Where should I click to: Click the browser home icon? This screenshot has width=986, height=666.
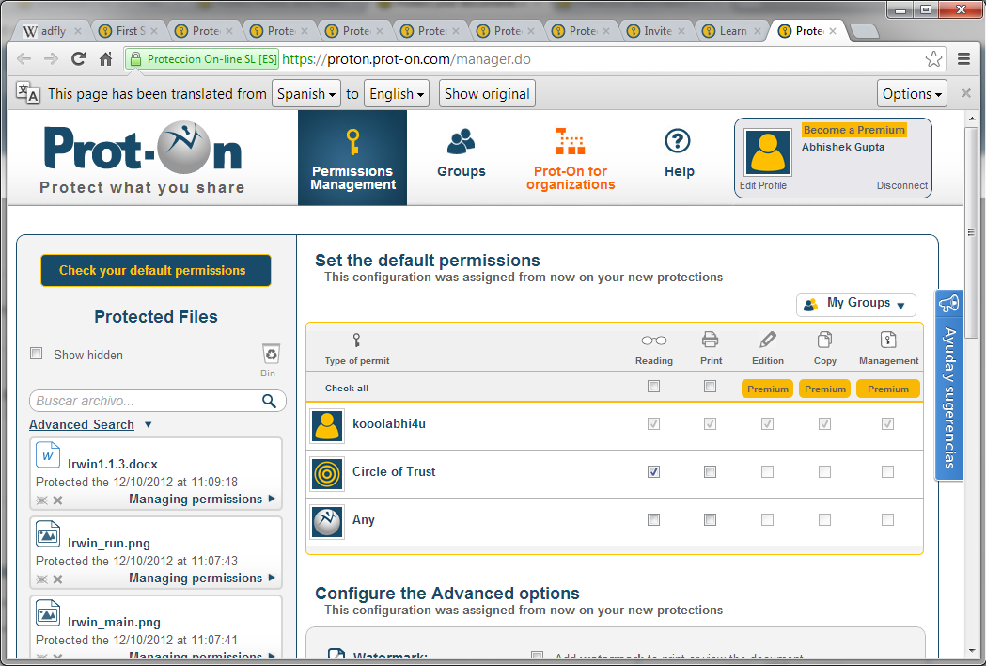point(106,59)
